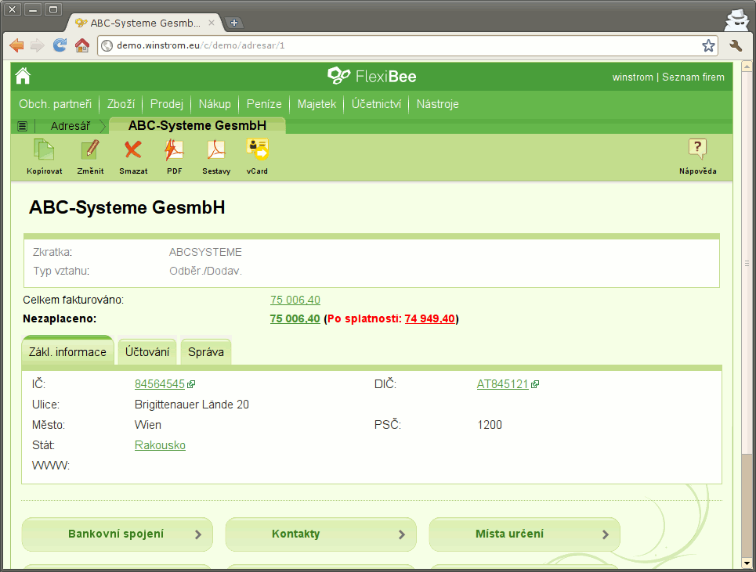Open browser wrench settings menu
This screenshot has width=756, height=572.
tap(736, 45)
